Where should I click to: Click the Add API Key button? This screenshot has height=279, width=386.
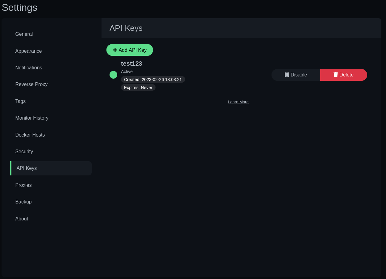(130, 50)
